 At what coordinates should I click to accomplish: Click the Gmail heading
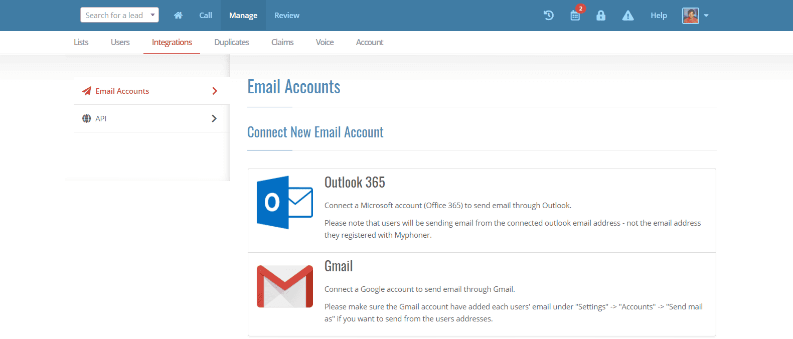(x=339, y=266)
